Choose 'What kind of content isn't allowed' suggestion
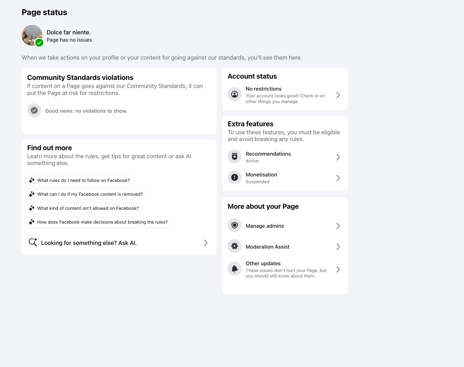 click(85, 208)
